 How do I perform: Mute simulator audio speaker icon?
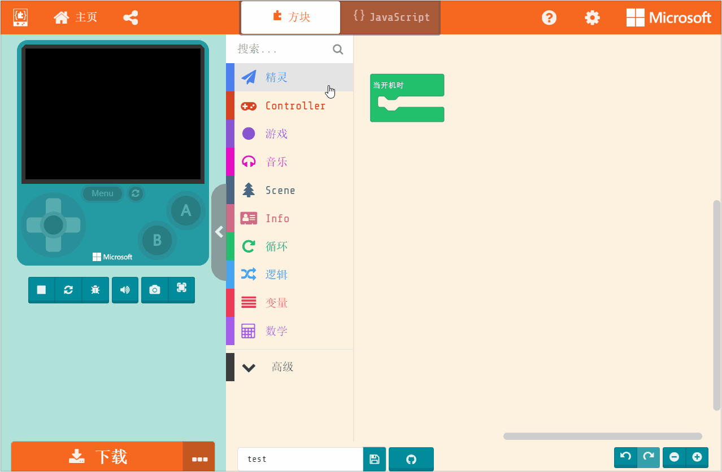point(125,290)
